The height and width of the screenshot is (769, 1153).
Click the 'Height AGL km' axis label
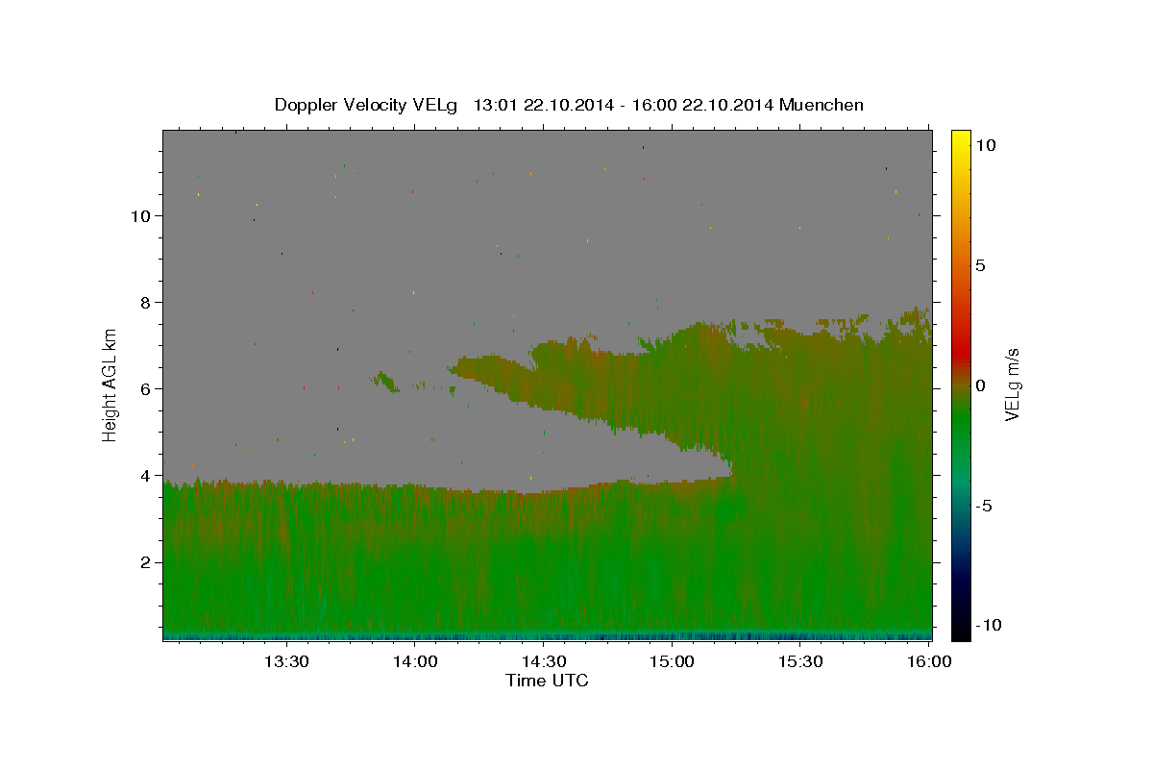(110, 384)
